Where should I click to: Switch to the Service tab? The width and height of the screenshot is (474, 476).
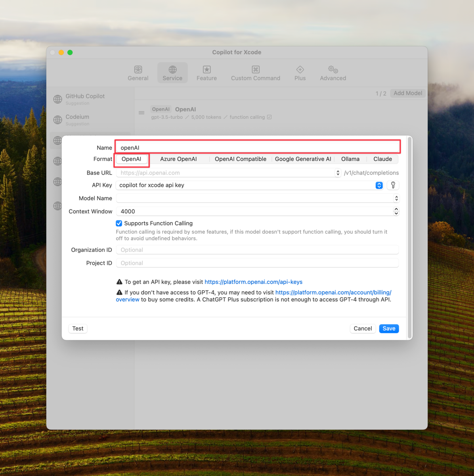pyautogui.click(x=172, y=73)
